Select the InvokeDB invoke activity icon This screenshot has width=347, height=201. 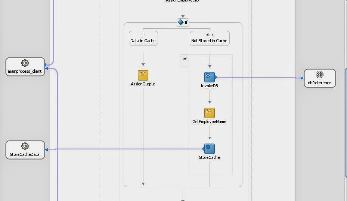209,77
